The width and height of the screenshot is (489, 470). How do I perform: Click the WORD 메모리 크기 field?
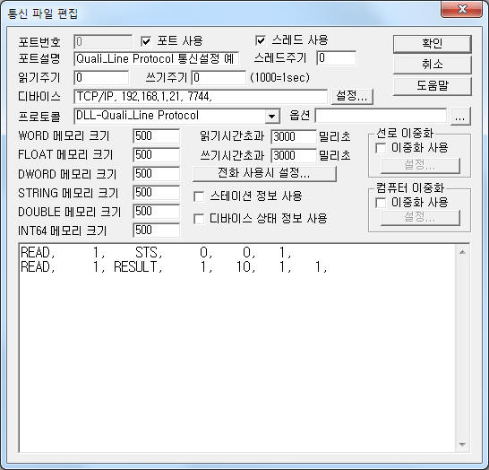156,136
